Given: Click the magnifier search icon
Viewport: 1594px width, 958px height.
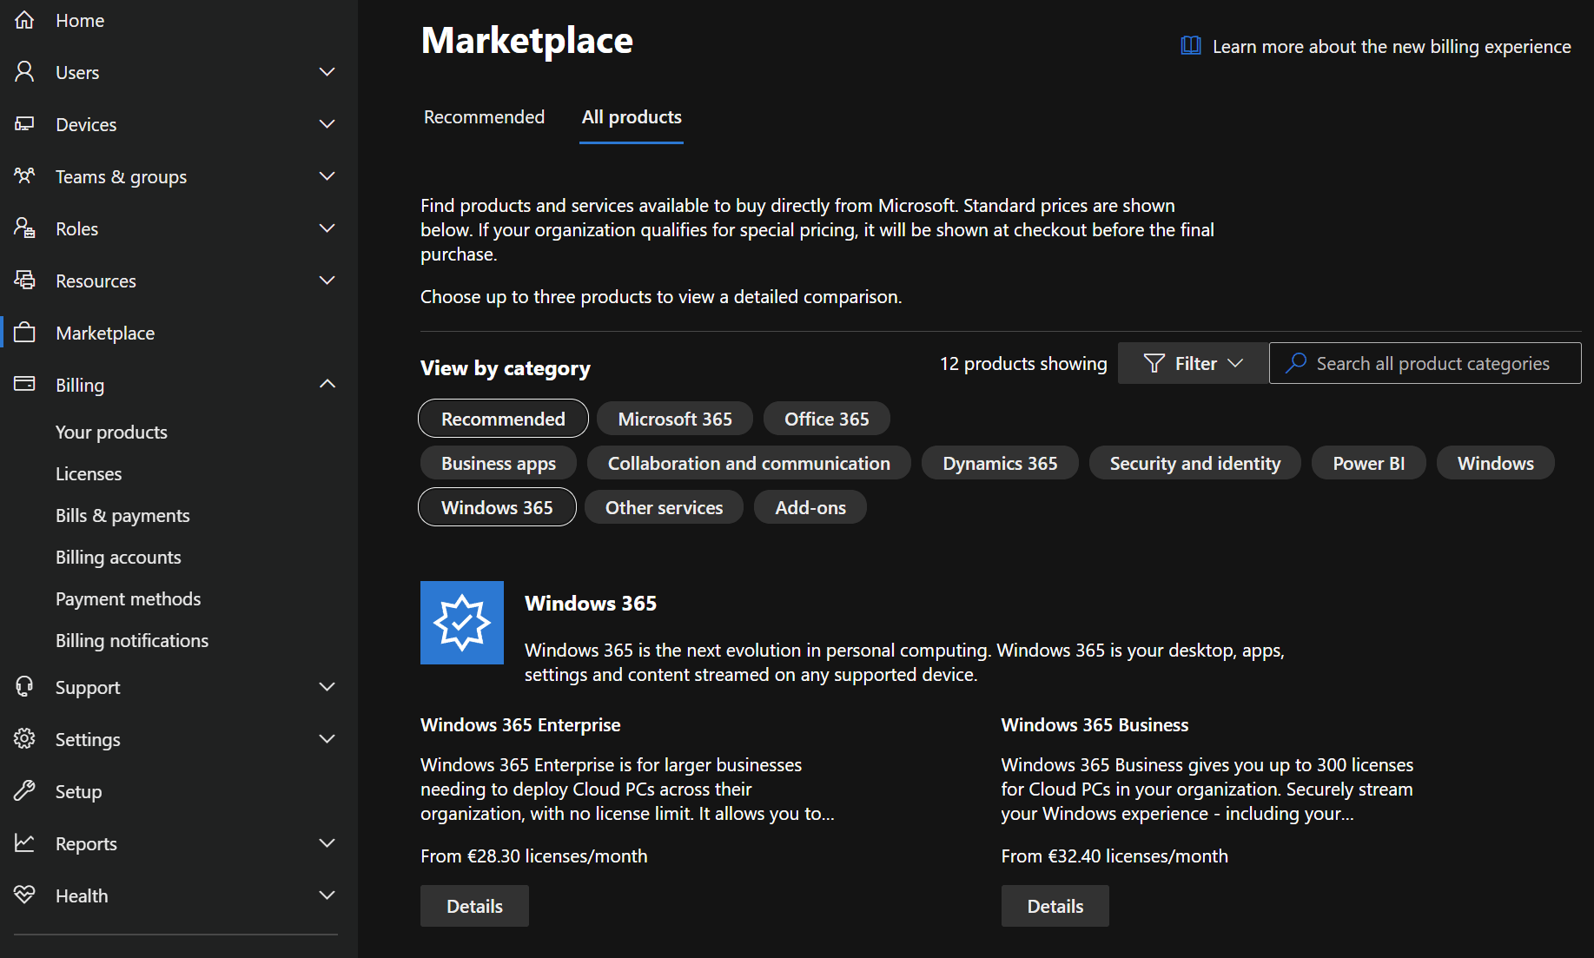Looking at the screenshot, I should [x=1296, y=363].
